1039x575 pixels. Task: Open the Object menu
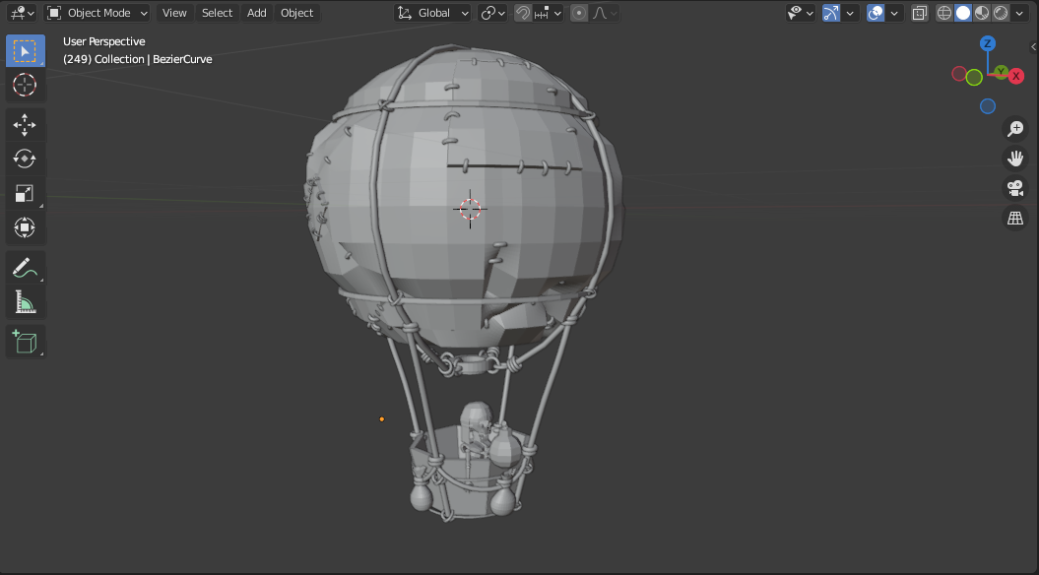pyautogui.click(x=296, y=13)
